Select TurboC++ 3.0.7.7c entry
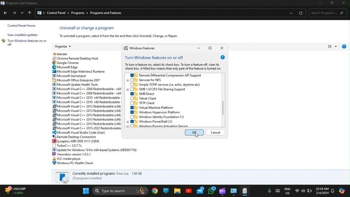 [67, 146]
